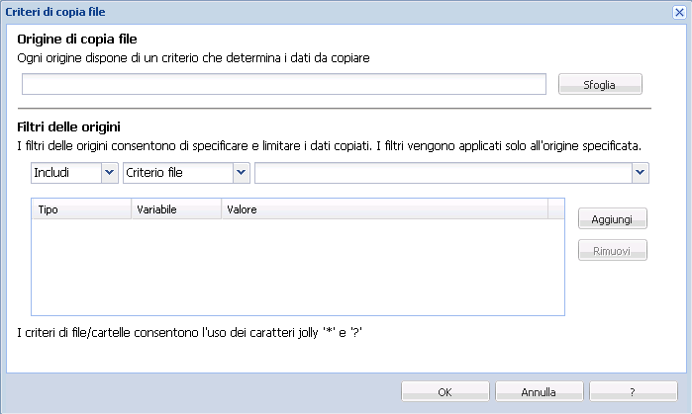
Task: Confirm with the OK button
Action: [x=445, y=392]
